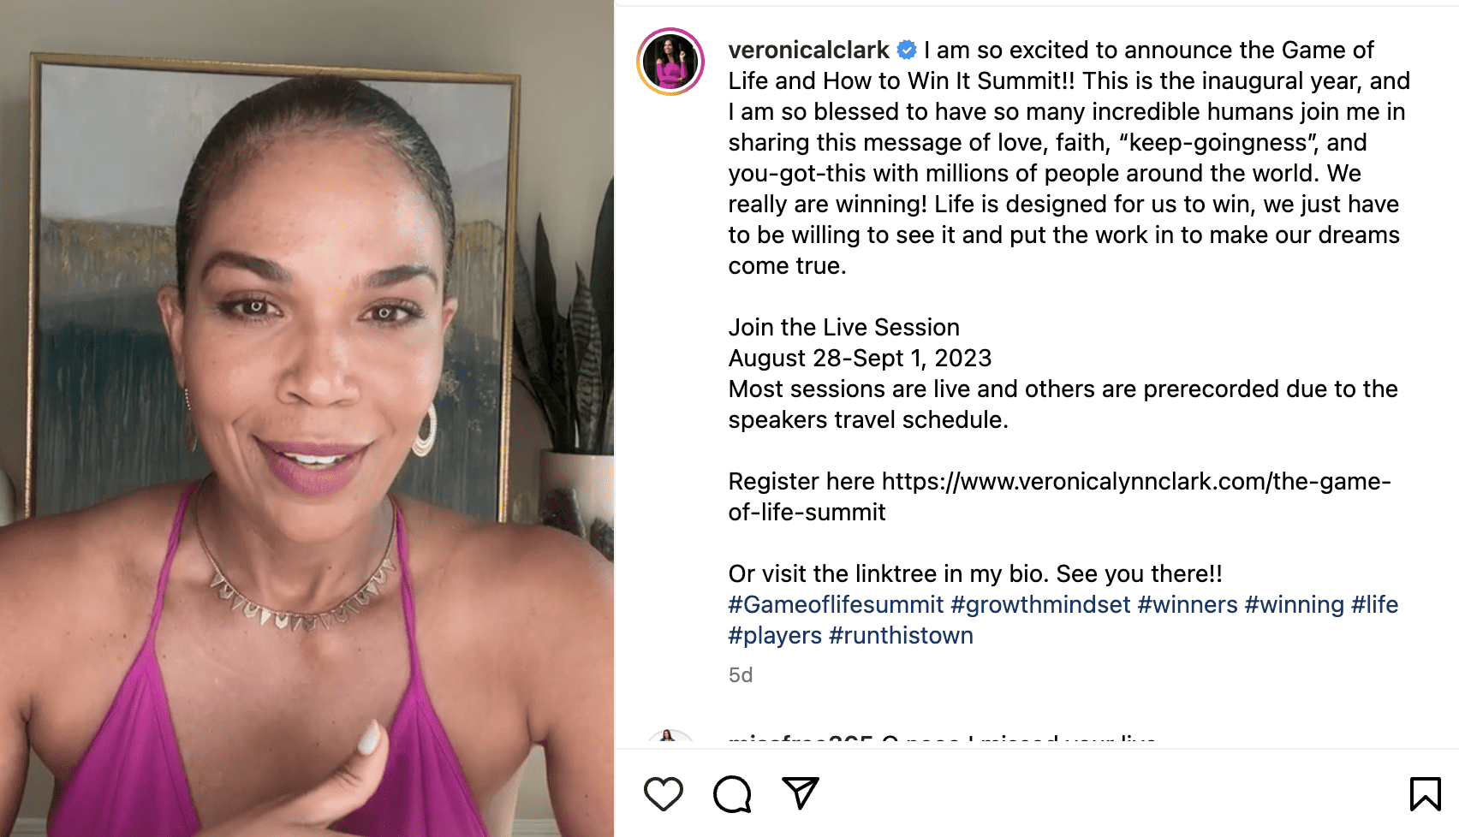Click the cut-off commenter username below caption

tap(800, 739)
